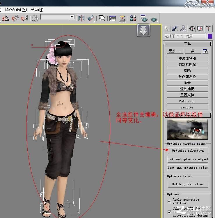Open the 资源浏览器 asset browser utility
Screen dimensions: 215x218
tap(187, 58)
